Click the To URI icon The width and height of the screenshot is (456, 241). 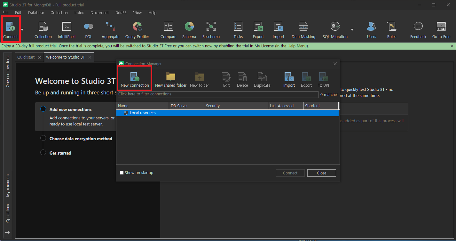[324, 80]
